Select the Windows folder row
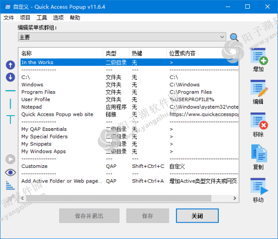The height and width of the screenshot is (239, 278). pyautogui.click(x=129, y=85)
